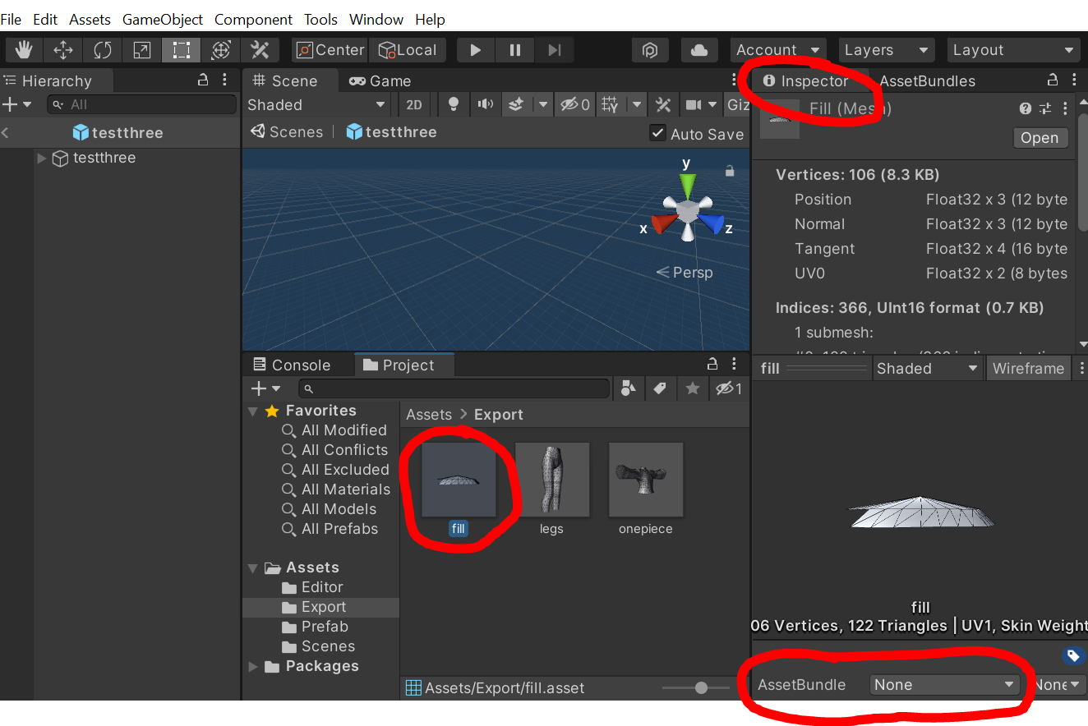
Task: Open the AssetBundle None dropdown
Action: pos(945,685)
